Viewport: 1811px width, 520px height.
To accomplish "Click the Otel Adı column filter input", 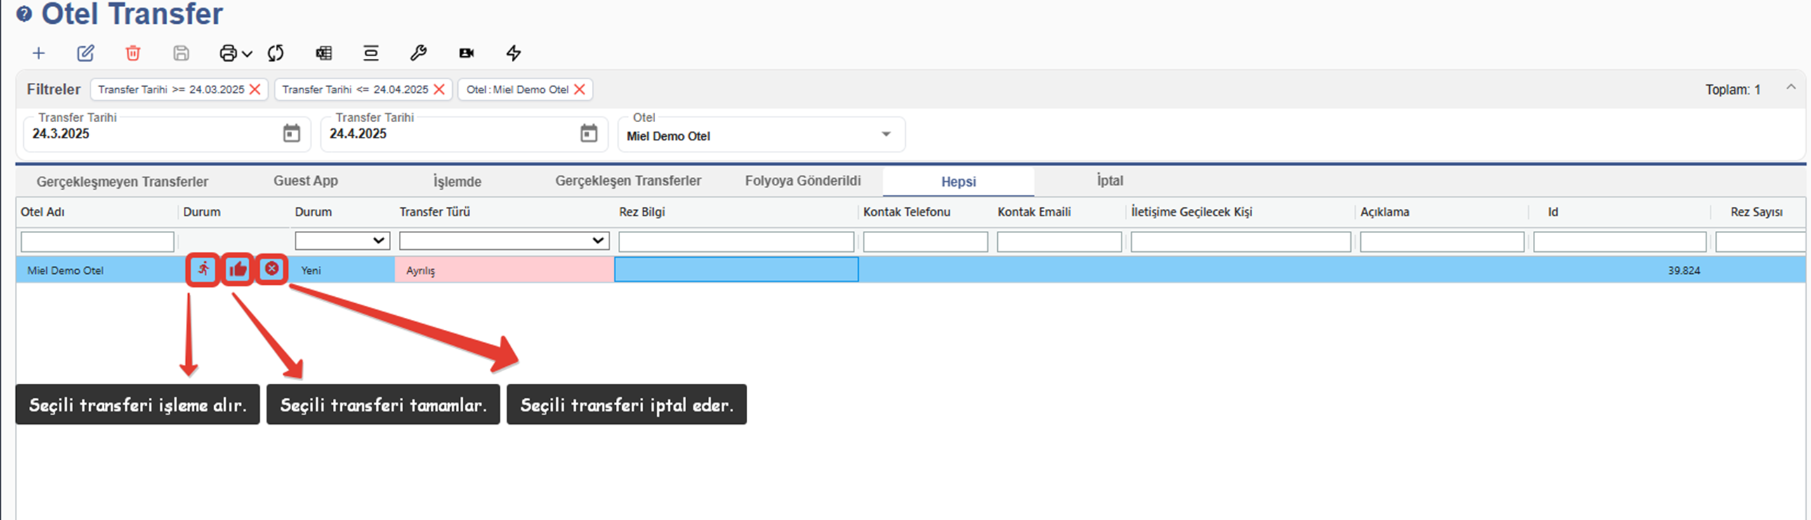I will click(x=97, y=241).
